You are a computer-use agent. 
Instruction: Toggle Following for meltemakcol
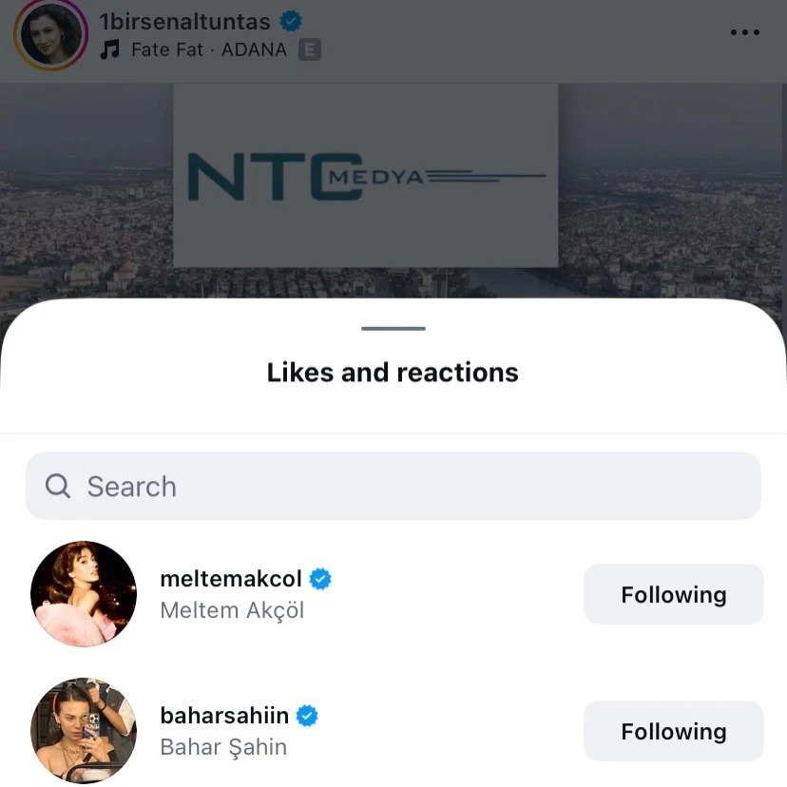tap(673, 595)
